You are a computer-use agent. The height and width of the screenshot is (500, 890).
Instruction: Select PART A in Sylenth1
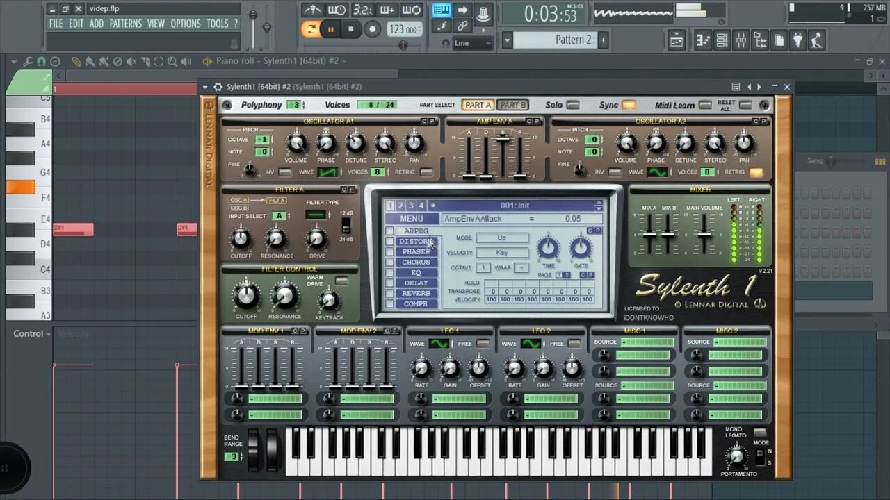point(478,105)
